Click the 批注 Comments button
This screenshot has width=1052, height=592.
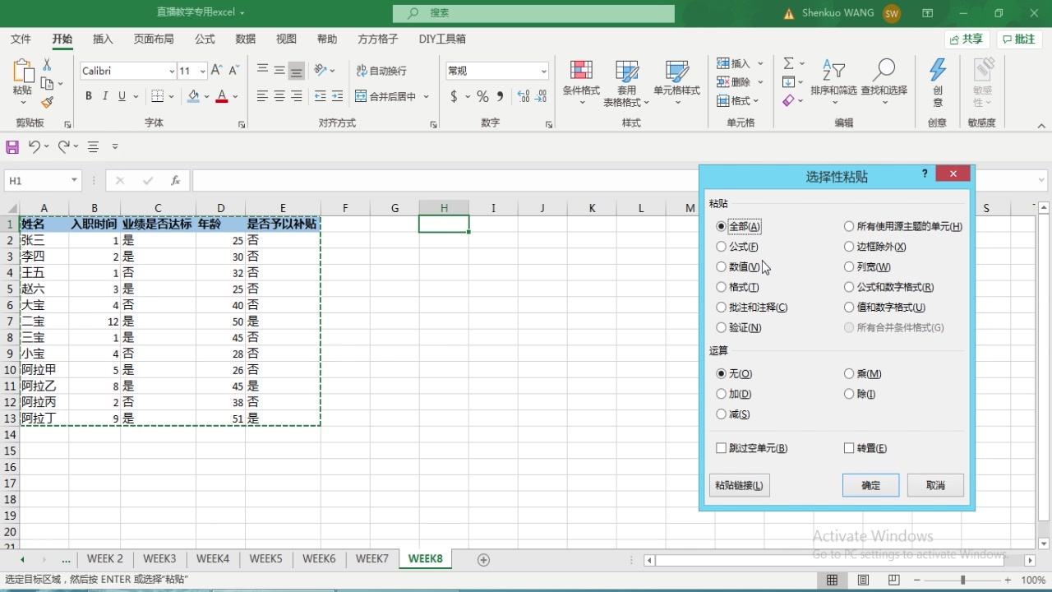(x=1019, y=39)
